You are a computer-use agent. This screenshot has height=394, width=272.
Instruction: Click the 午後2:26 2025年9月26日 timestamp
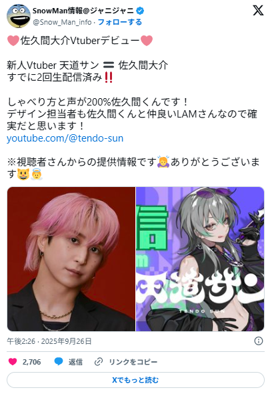pyautogui.click(x=49, y=341)
